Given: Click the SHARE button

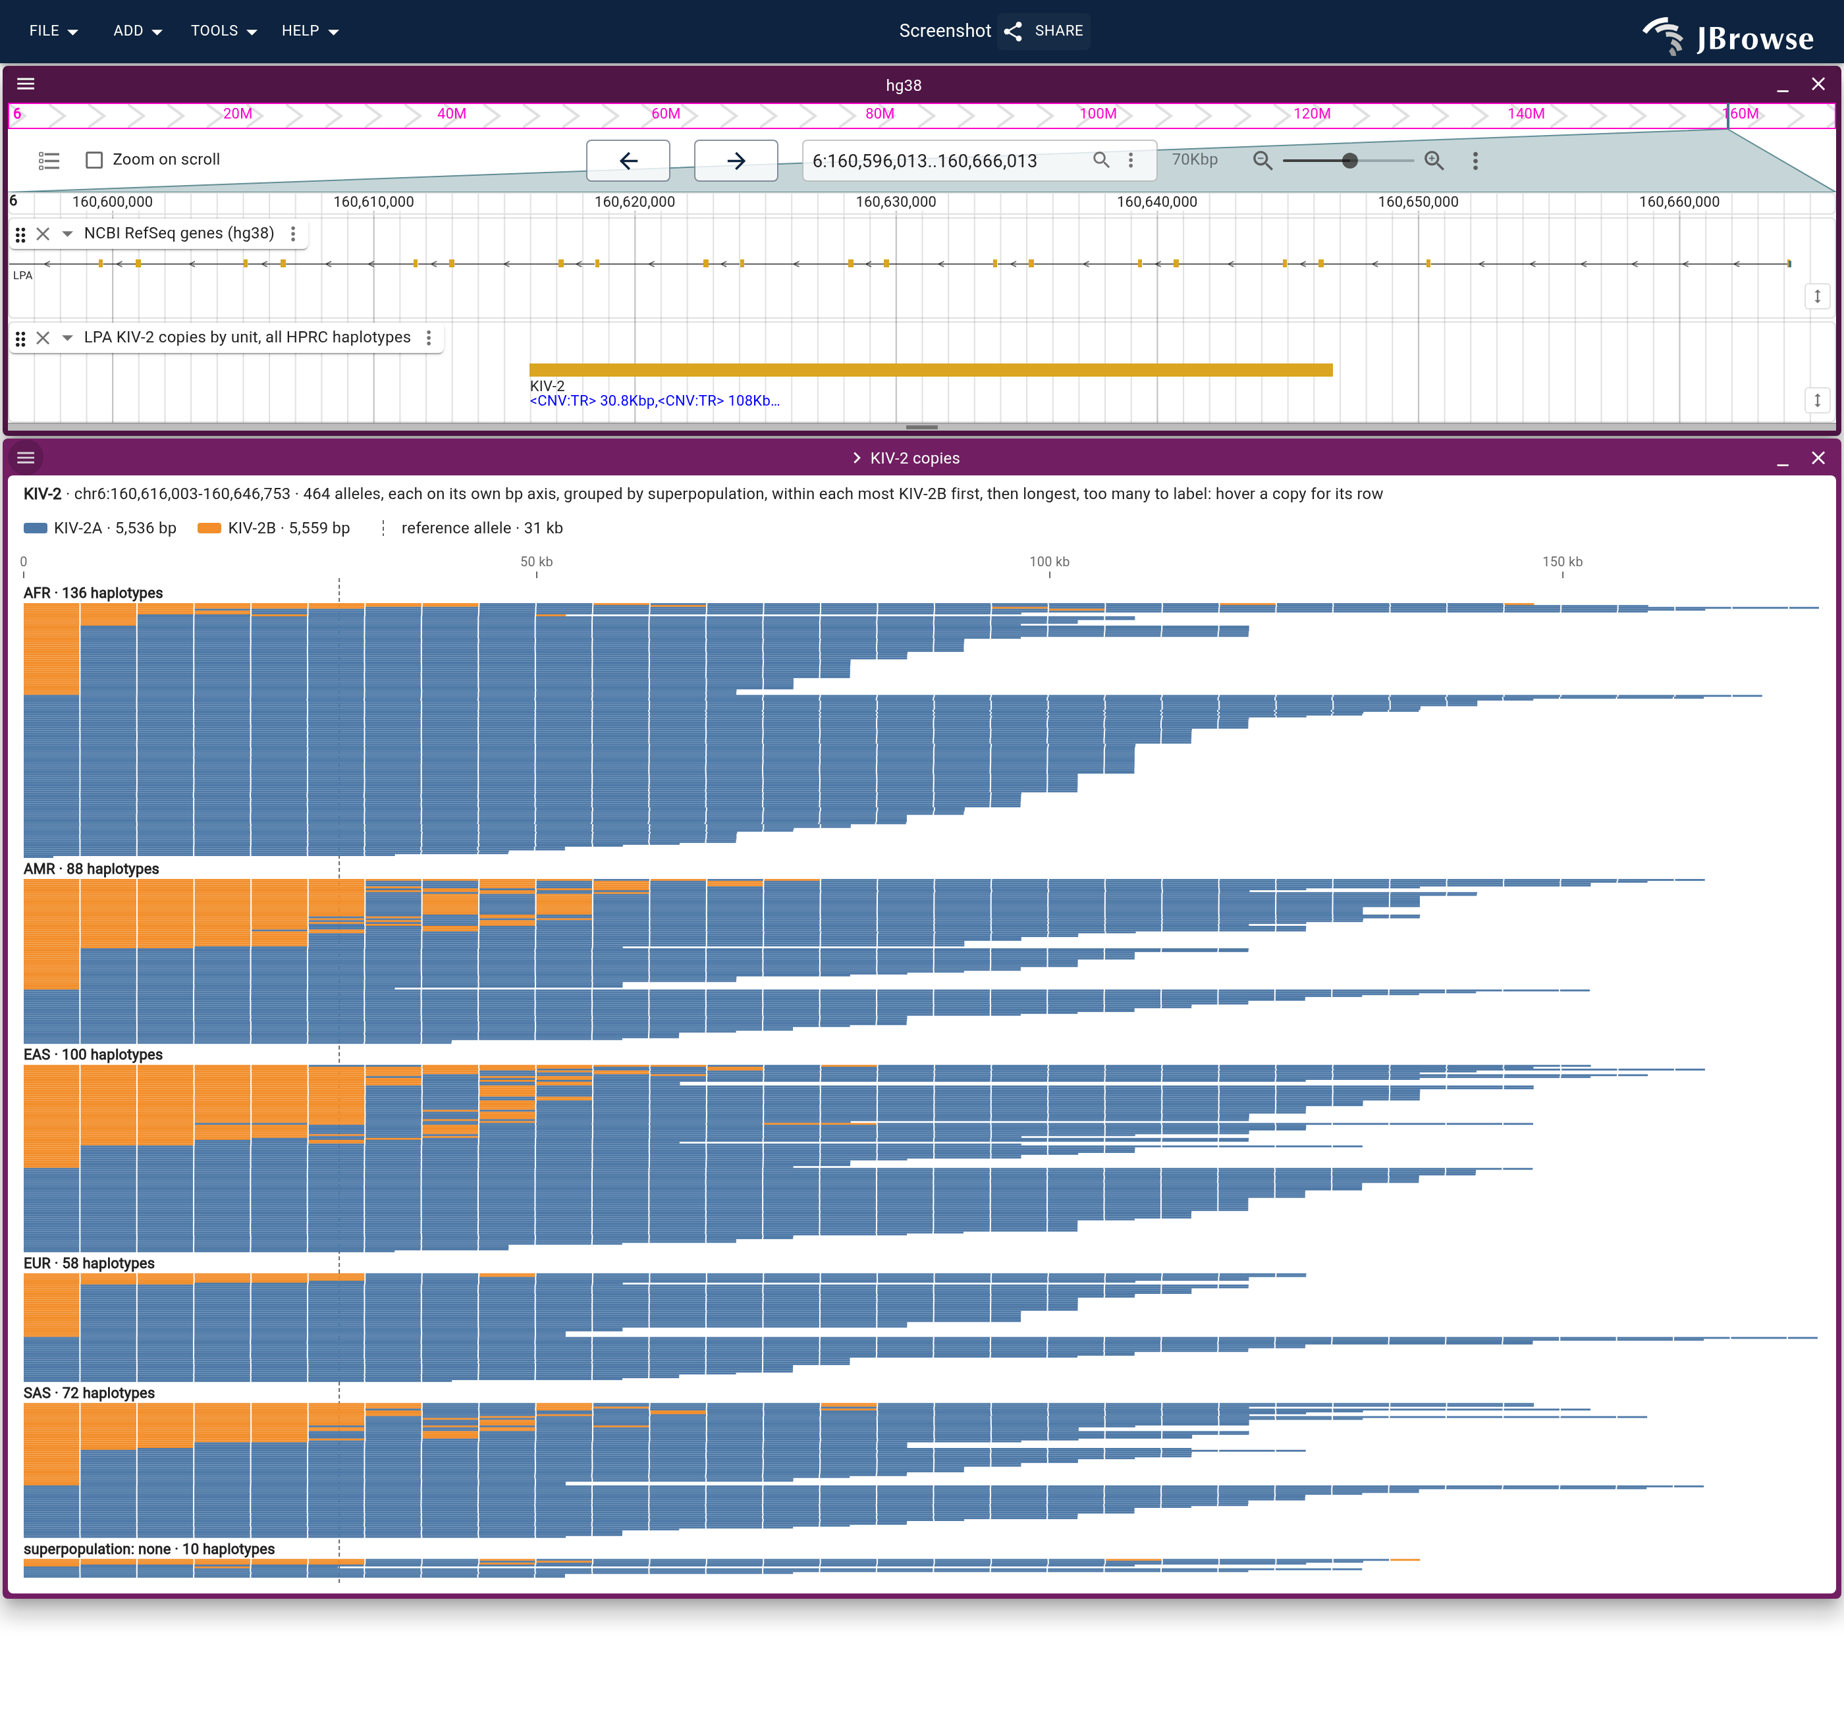Looking at the screenshot, I should click(x=1044, y=30).
